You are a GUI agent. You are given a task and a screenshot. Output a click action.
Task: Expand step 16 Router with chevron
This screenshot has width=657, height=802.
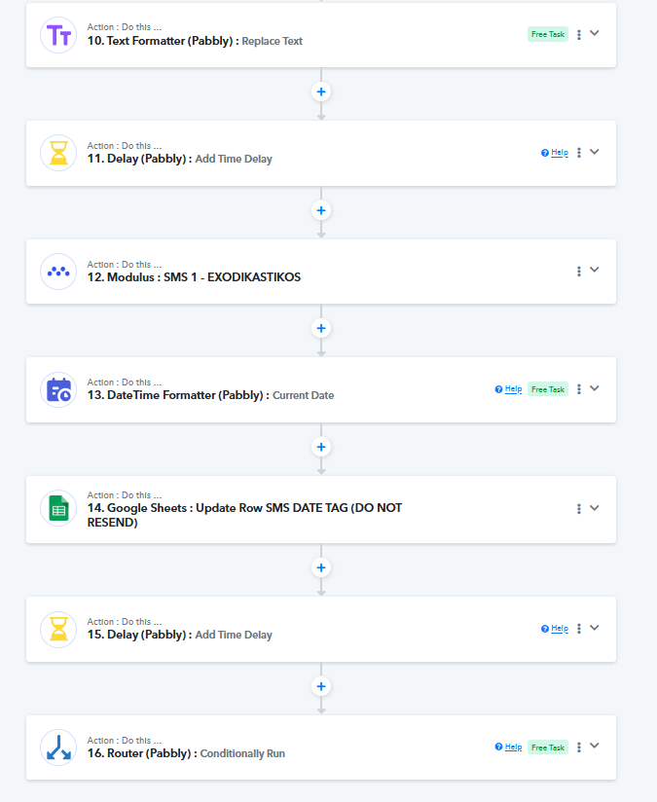pos(594,746)
